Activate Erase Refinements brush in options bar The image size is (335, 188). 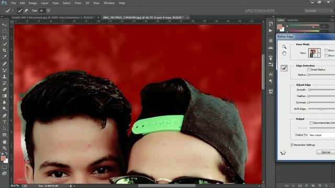pos(26,10)
